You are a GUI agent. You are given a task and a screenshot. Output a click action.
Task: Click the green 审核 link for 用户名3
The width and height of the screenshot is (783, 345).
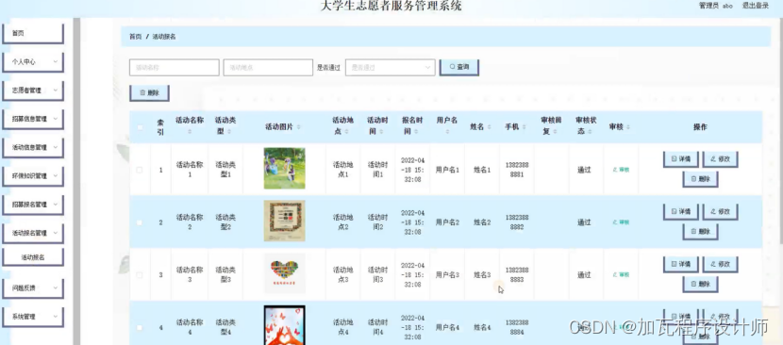click(x=621, y=274)
